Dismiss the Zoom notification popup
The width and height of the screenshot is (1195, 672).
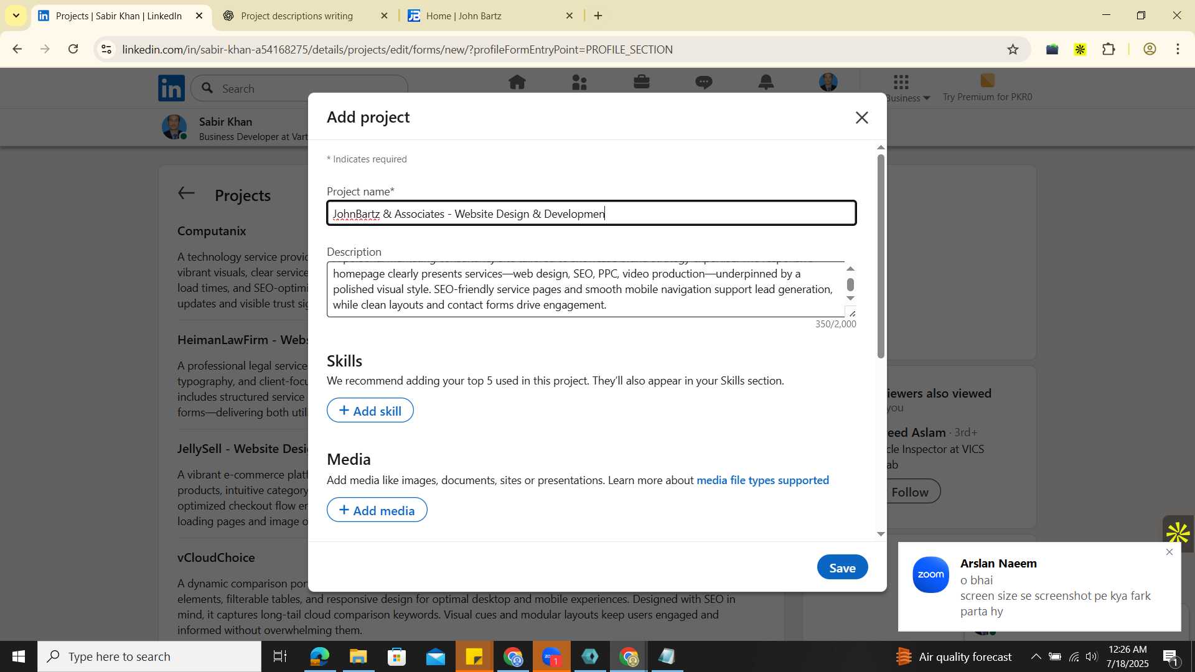1169,552
